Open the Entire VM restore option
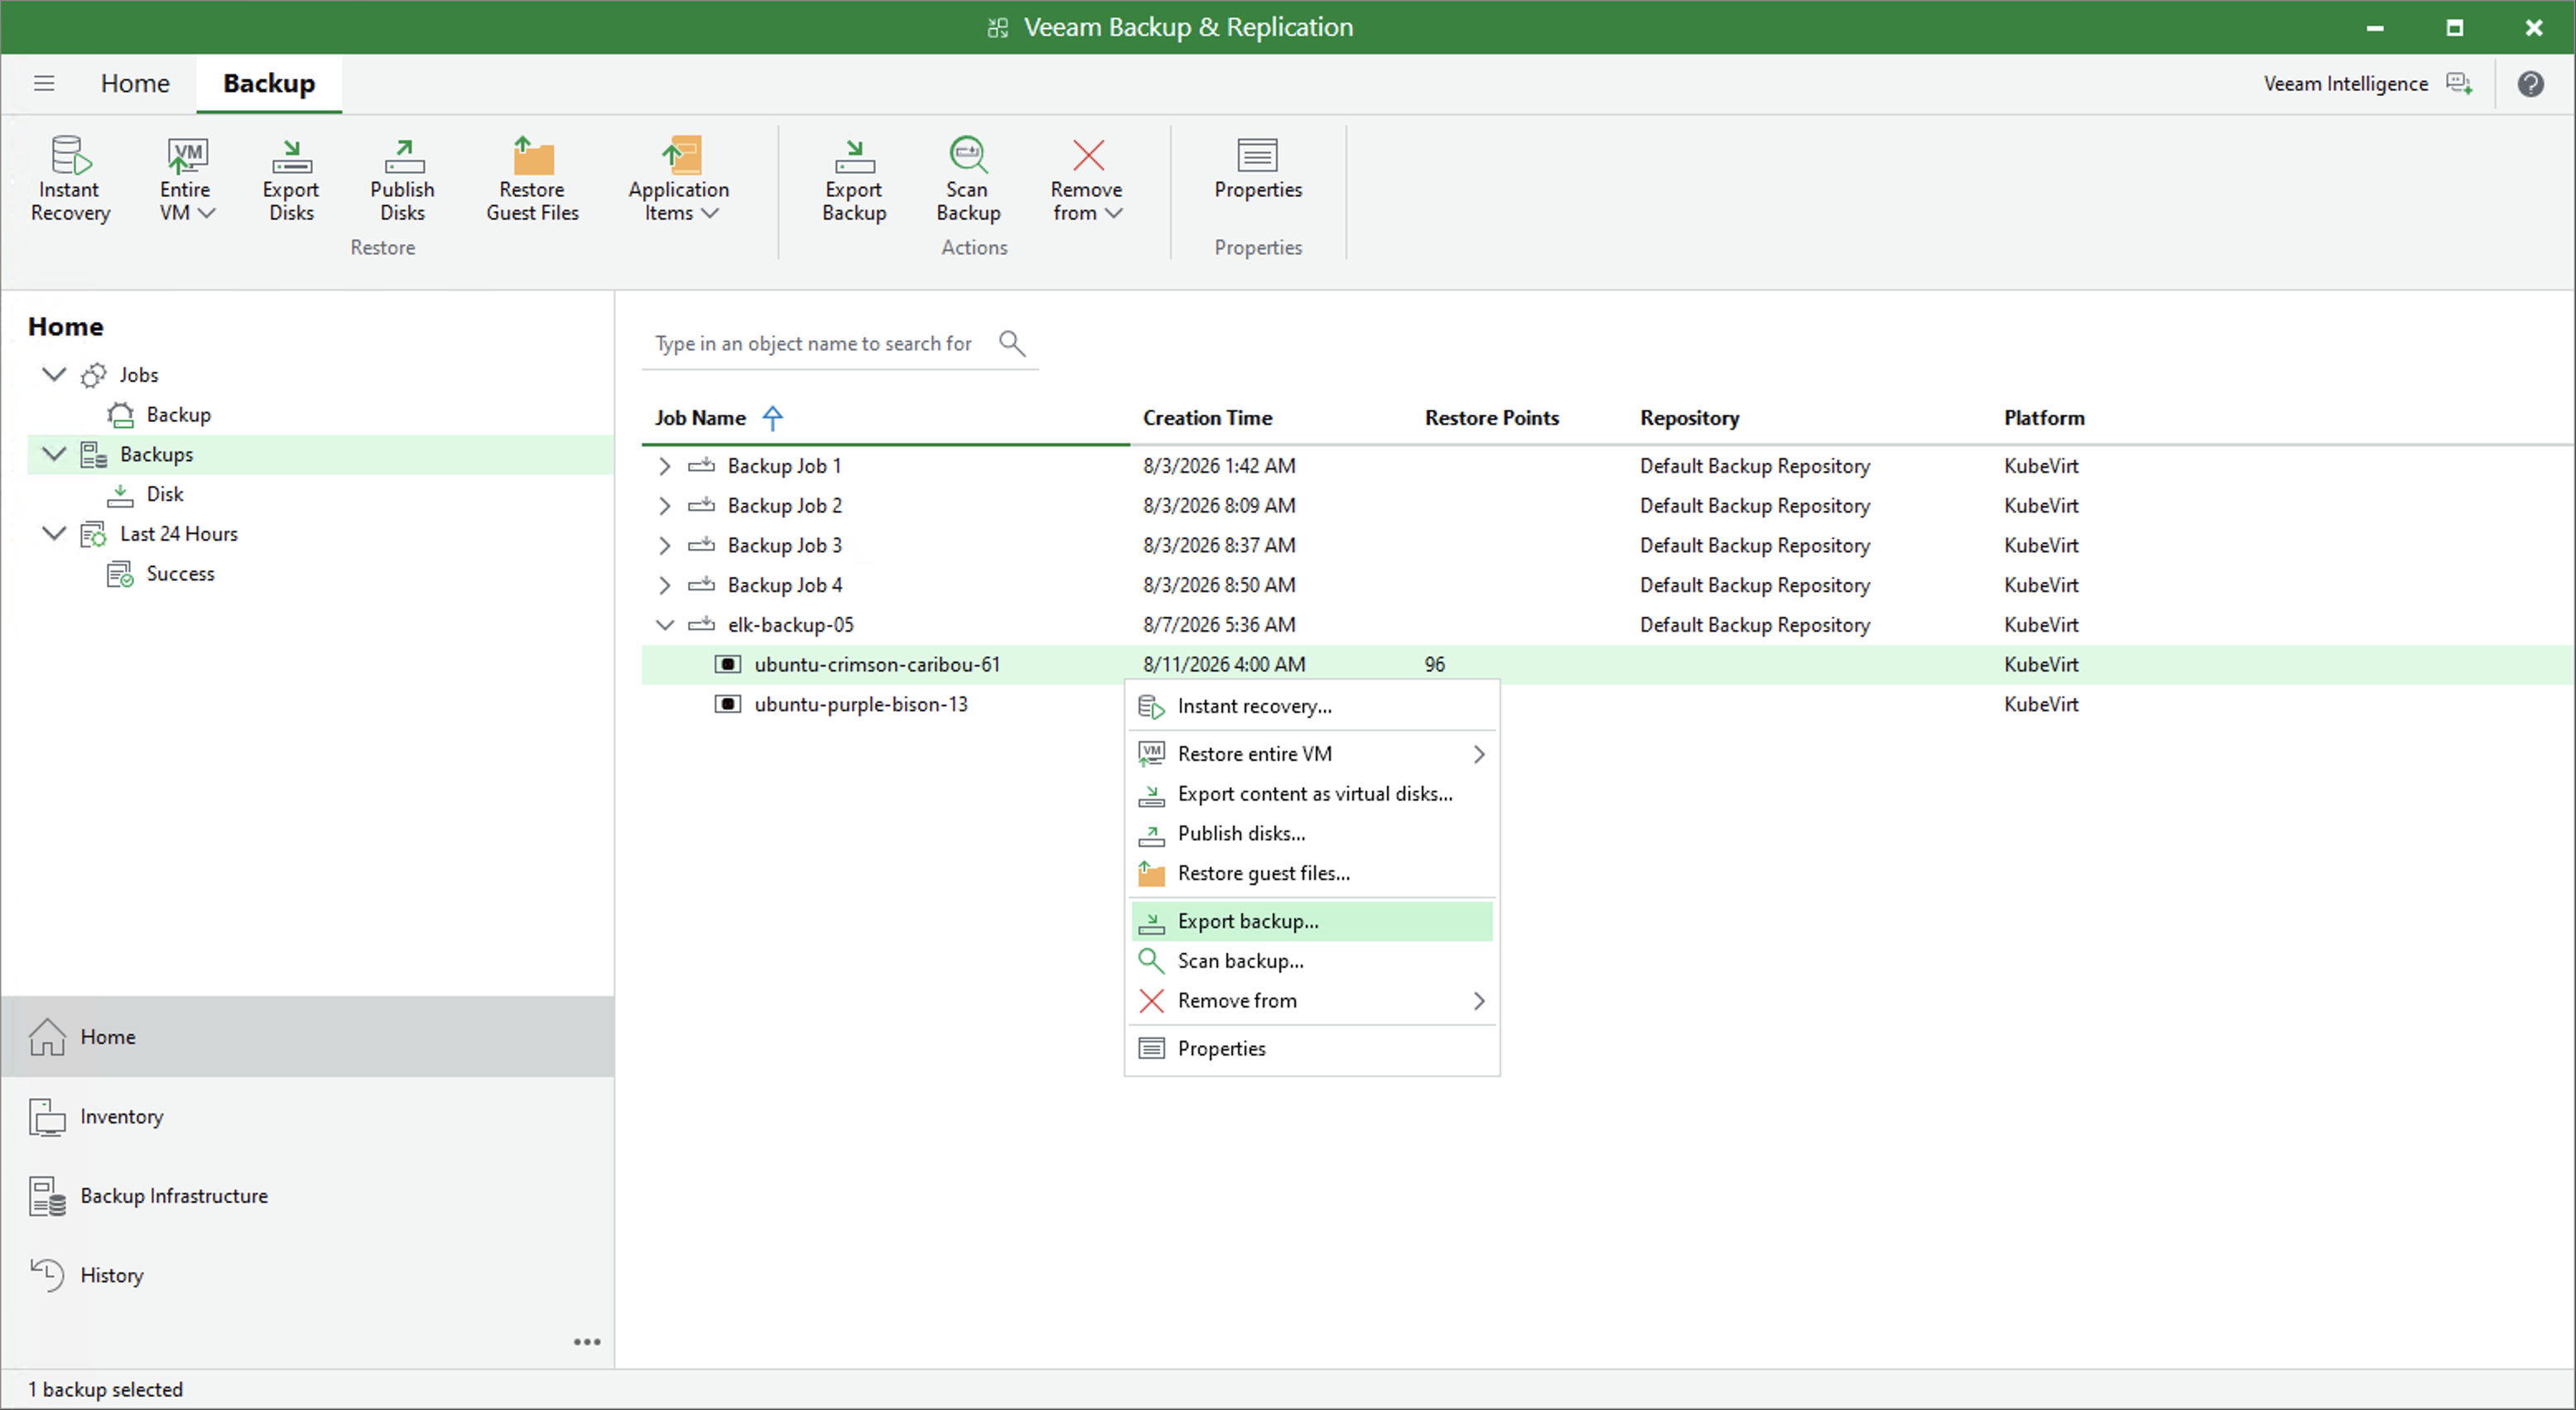This screenshot has width=2576, height=1410. [186, 179]
